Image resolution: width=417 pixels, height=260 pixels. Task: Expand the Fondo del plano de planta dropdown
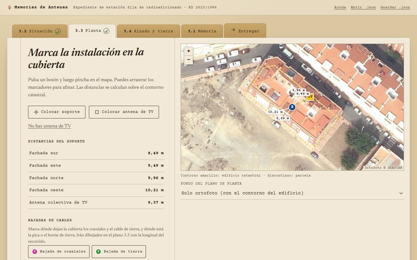pos(292,193)
